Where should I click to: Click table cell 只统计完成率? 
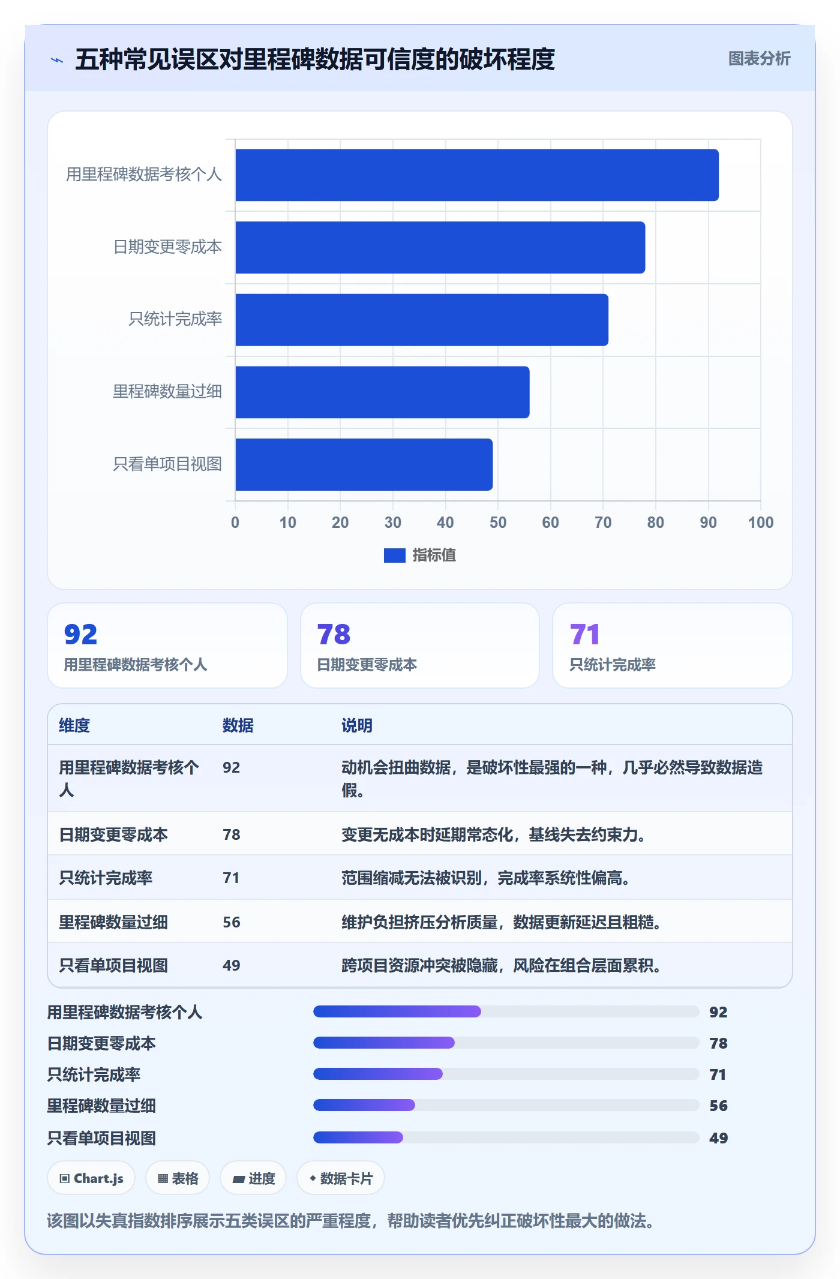click(106, 878)
